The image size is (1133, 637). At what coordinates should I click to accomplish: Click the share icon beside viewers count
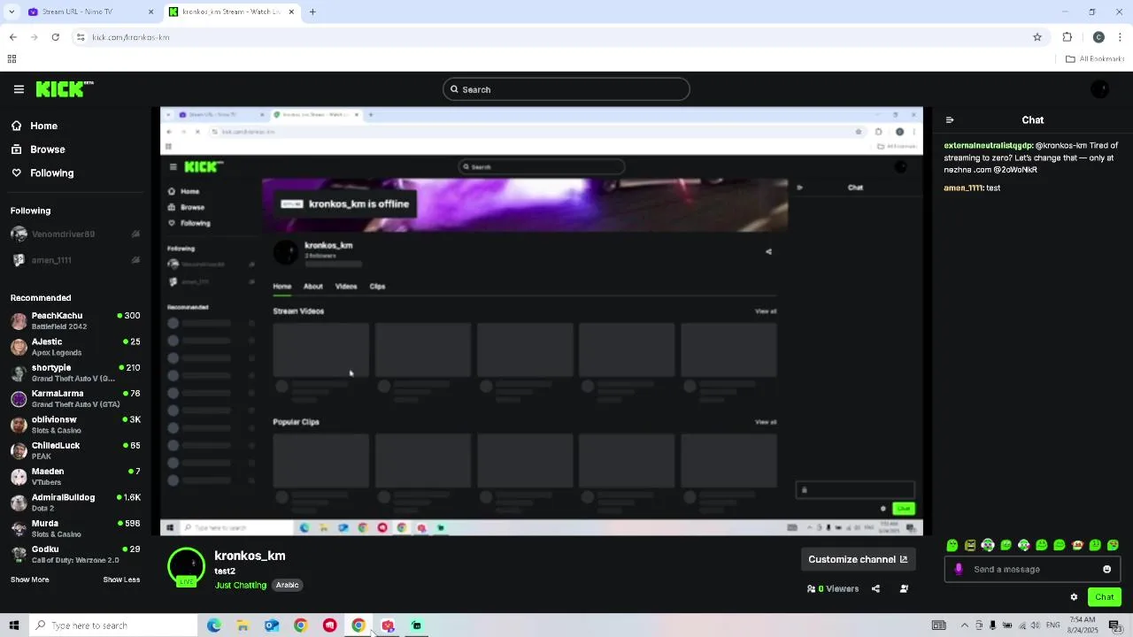[x=875, y=588]
